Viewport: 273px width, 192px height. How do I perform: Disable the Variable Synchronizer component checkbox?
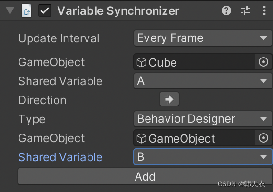pyautogui.click(x=45, y=10)
